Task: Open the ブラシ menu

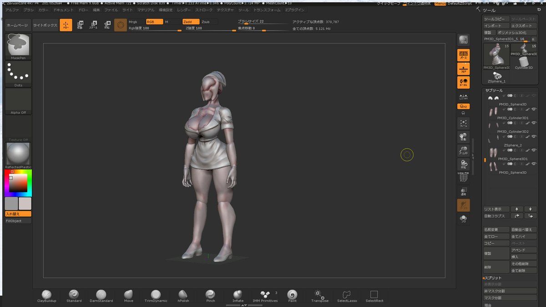Action: [x=29, y=10]
